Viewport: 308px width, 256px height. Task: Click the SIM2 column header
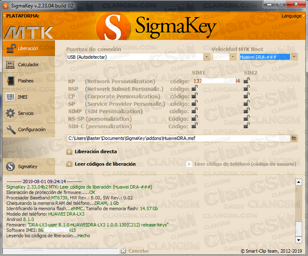251,73
